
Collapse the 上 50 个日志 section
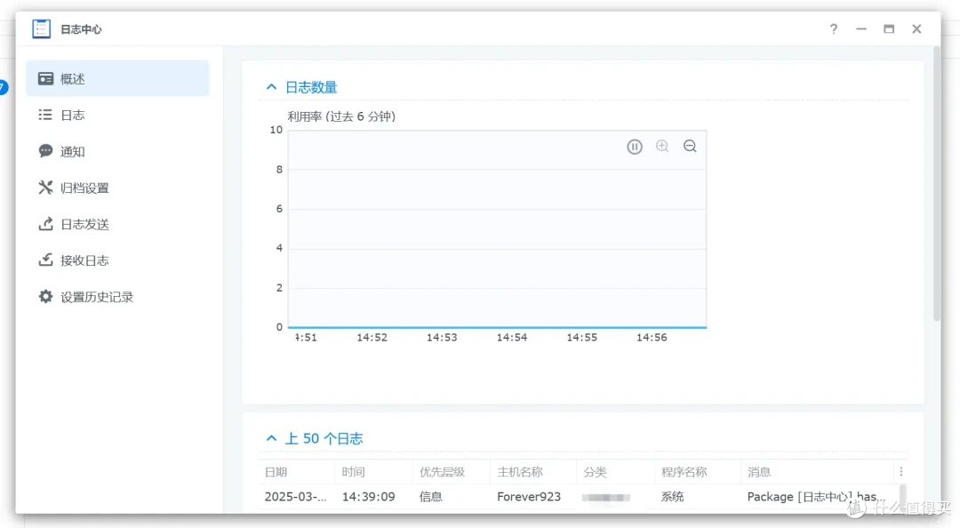tap(271, 438)
